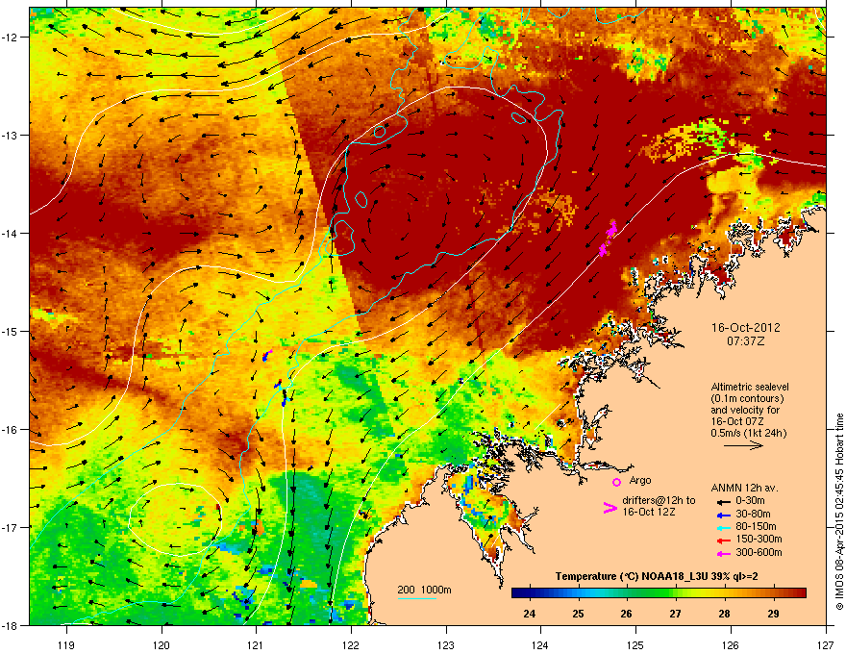Click the 'and velocity for' text

744,410
